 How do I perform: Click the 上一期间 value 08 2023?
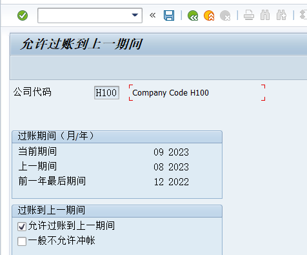(x=171, y=167)
